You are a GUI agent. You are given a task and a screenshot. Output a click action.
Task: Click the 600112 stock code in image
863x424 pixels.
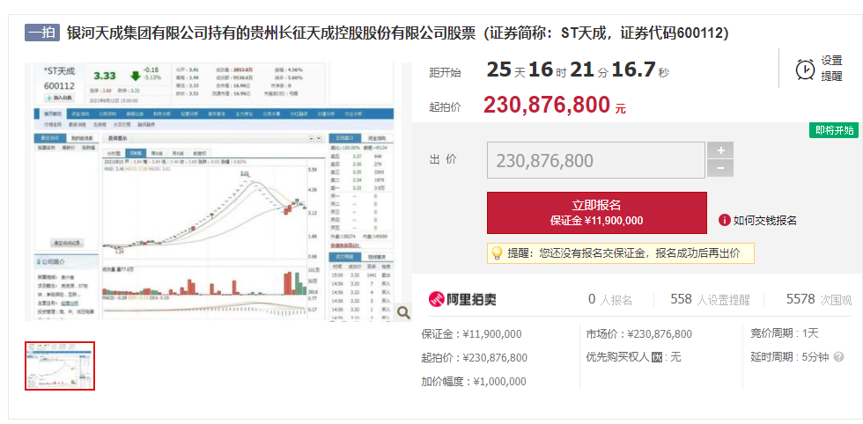click(59, 86)
